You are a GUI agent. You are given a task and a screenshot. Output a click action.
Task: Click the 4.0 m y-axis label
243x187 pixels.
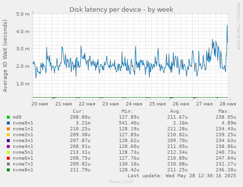(x=23, y=31)
